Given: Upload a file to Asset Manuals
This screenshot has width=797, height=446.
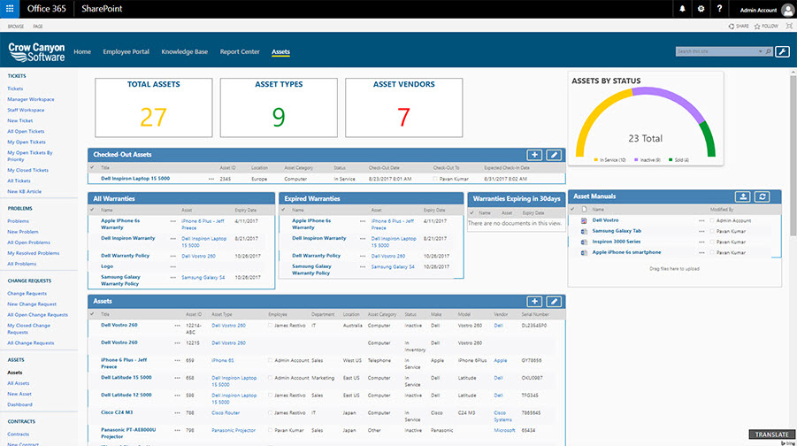Looking at the screenshot, I should (x=743, y=196).
